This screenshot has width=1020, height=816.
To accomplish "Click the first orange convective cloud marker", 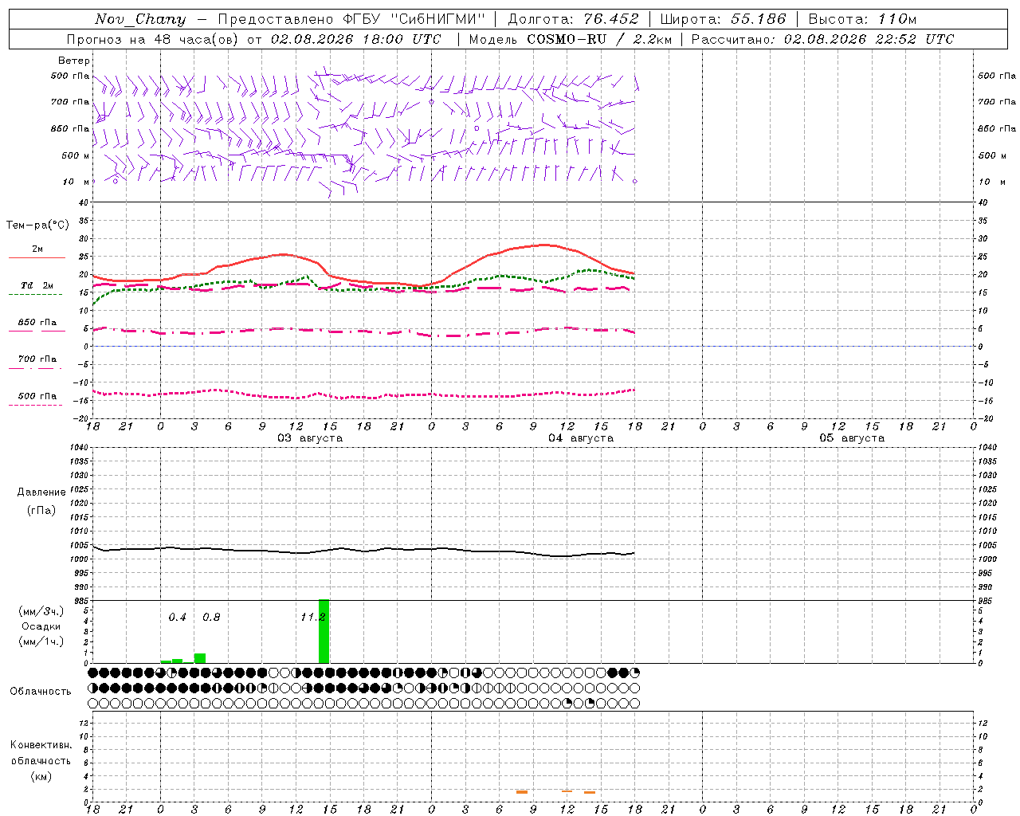I will pyautogui.click(x=522, y=791).
